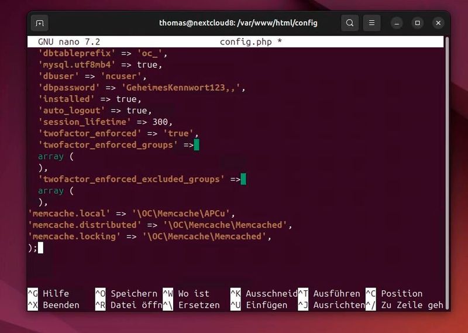This screenshot has width=468, height=333.
Task: Click the '\OC\Memcache\APCu' value
Action: [181, 214]
